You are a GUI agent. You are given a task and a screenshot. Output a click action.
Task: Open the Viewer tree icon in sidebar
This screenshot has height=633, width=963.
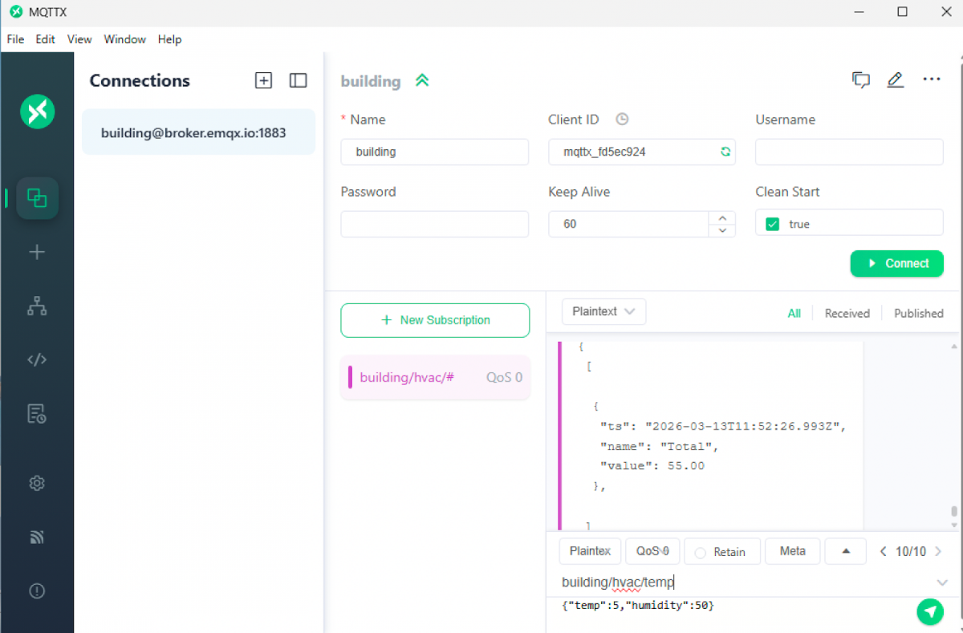(x=37, y=306)
